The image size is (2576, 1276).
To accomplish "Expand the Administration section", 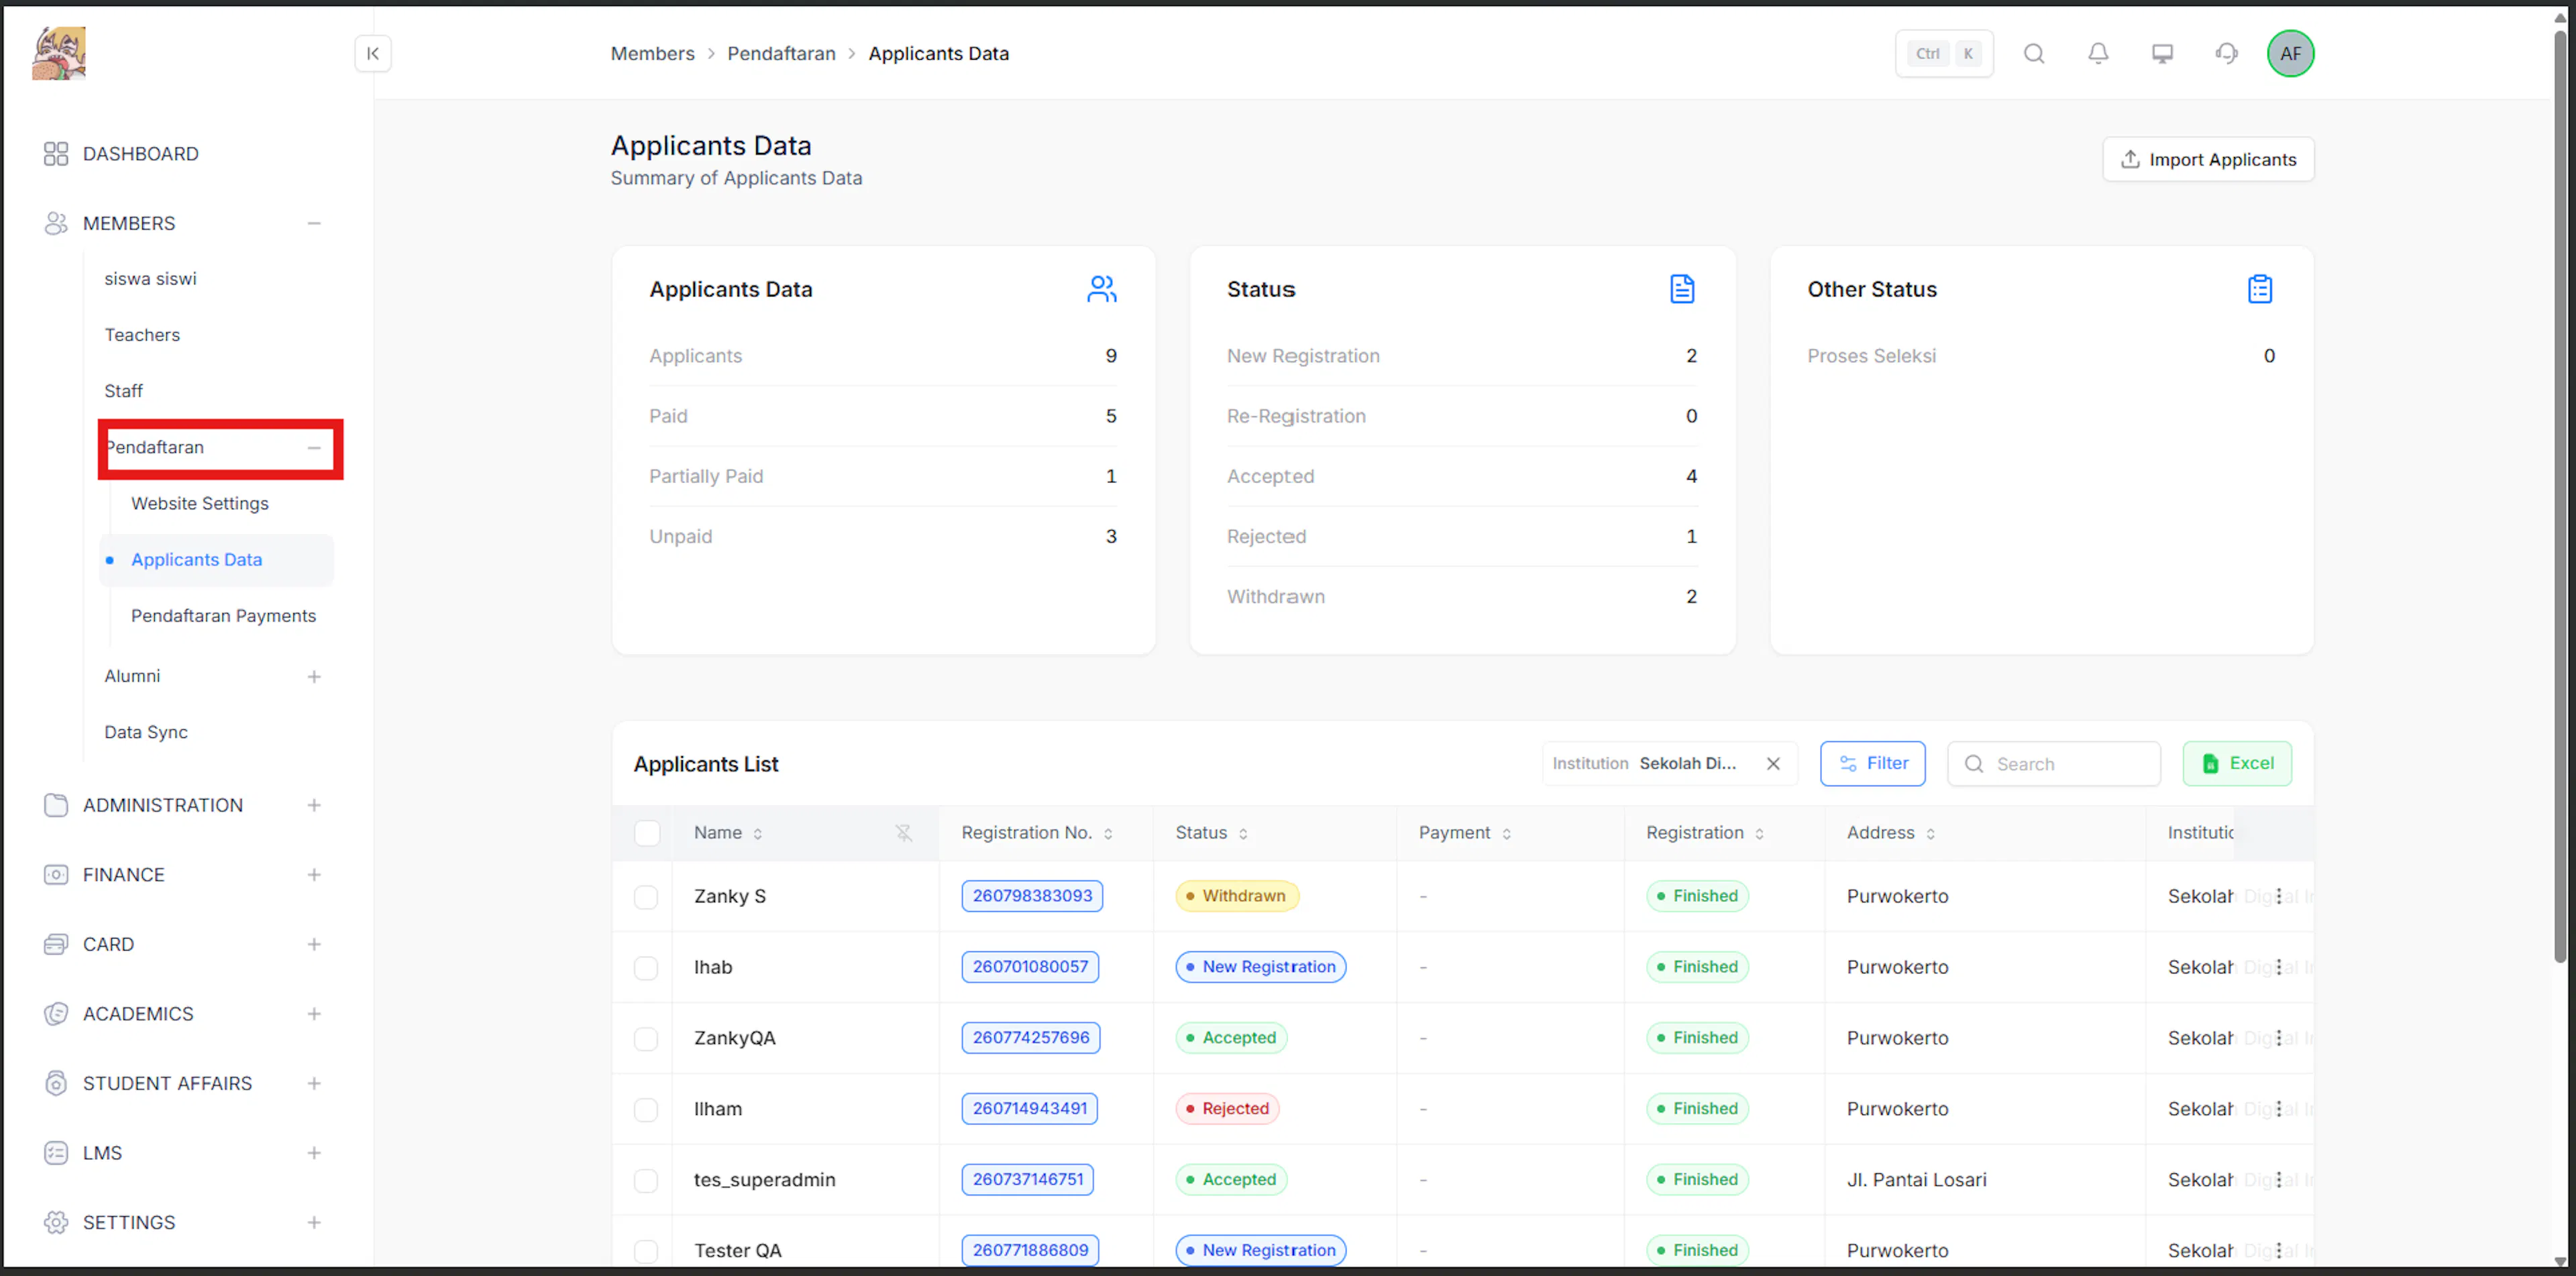I will [314, 805].
